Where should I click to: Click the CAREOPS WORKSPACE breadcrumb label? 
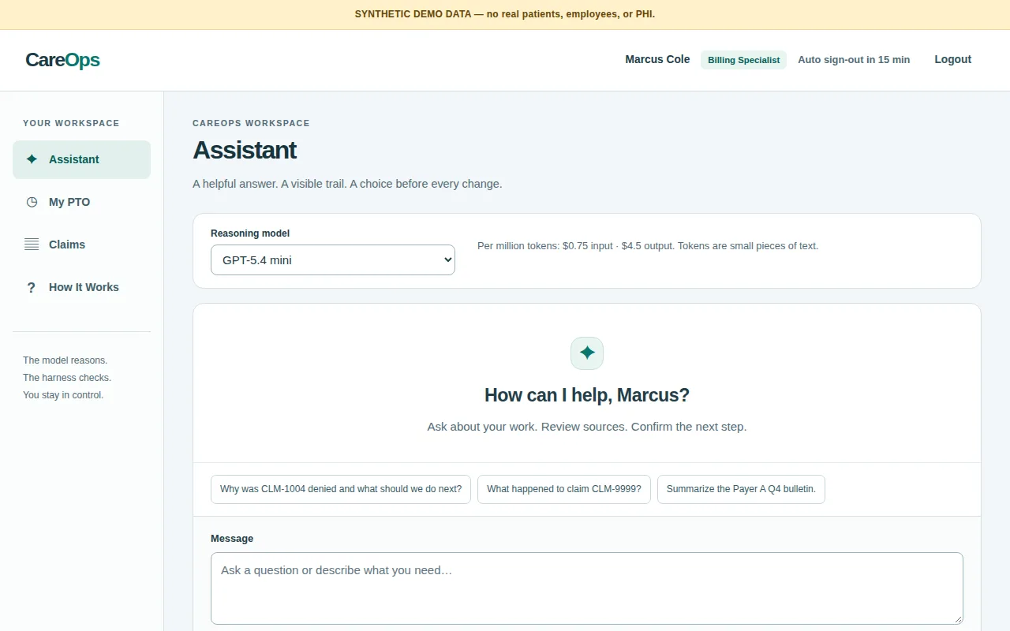[251, 123]
